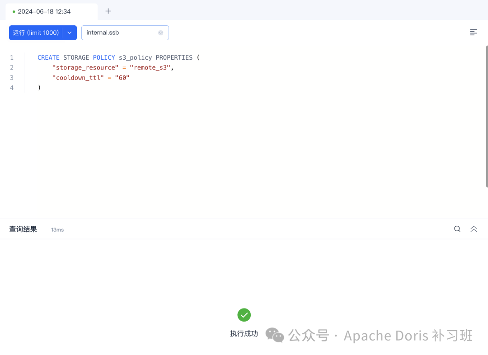Image resolution: width=488 pixels, height=355 pixels.
Task: Select the 查询结果 results heading
Action: 23,229
